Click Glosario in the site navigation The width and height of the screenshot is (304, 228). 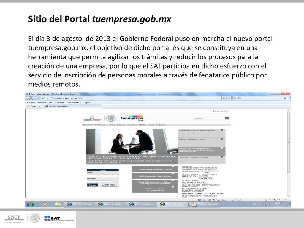[143, 125]
